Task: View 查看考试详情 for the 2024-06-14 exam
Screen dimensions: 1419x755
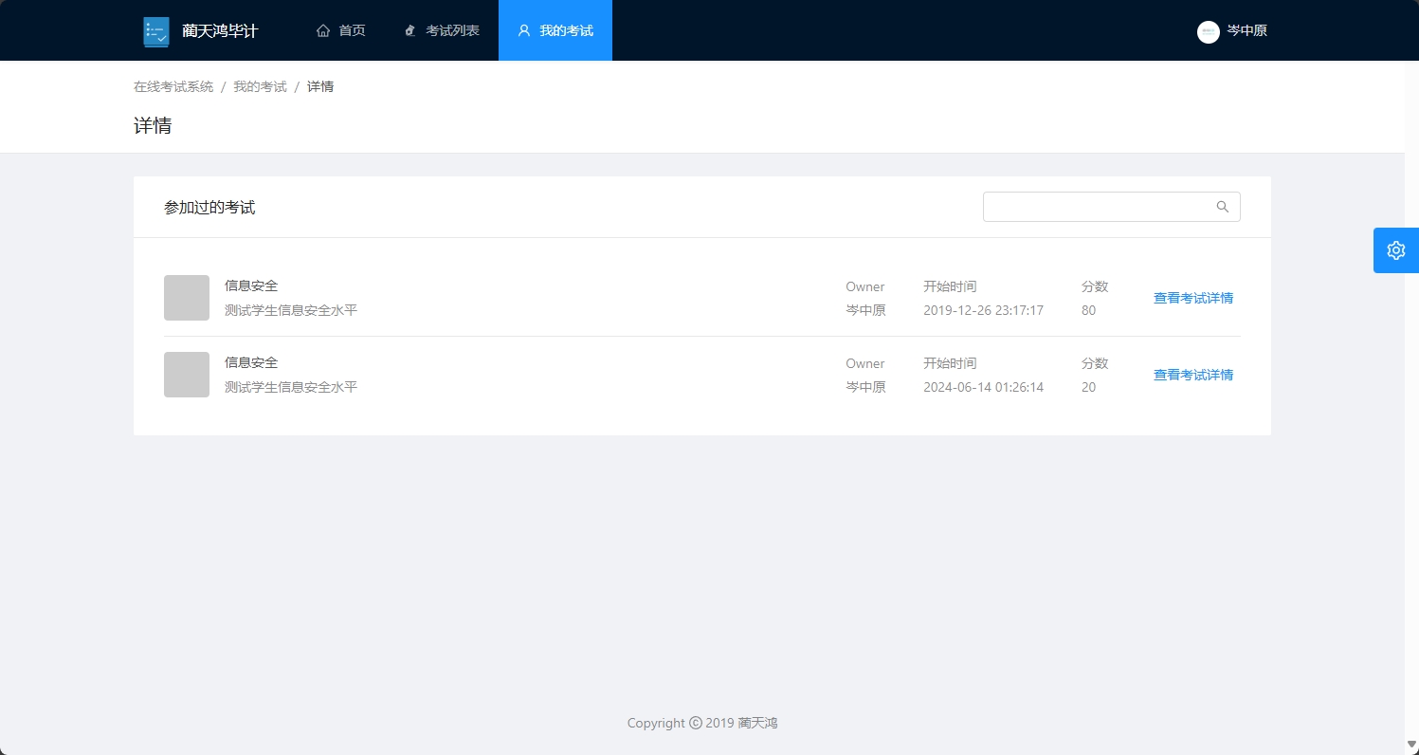Action: coord(1193,375)
